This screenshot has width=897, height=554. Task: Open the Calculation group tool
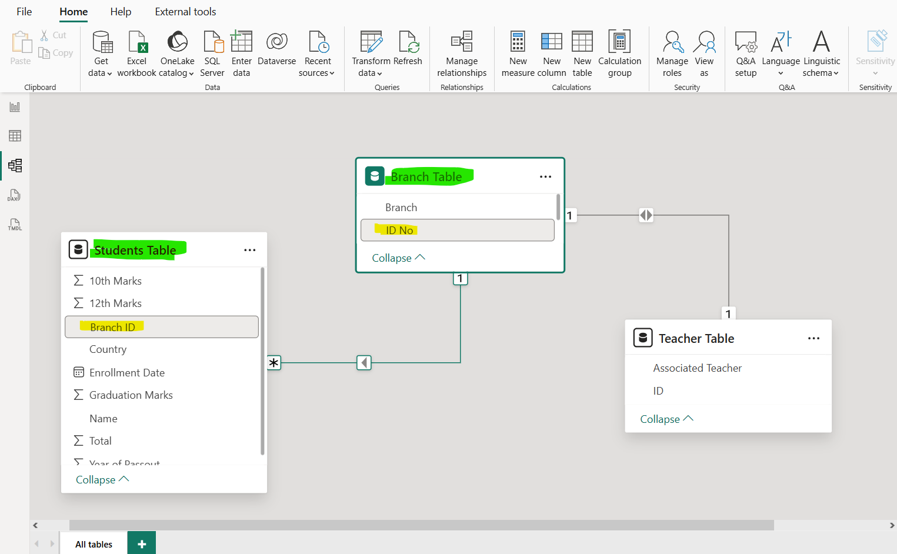[x=619, y=53]
